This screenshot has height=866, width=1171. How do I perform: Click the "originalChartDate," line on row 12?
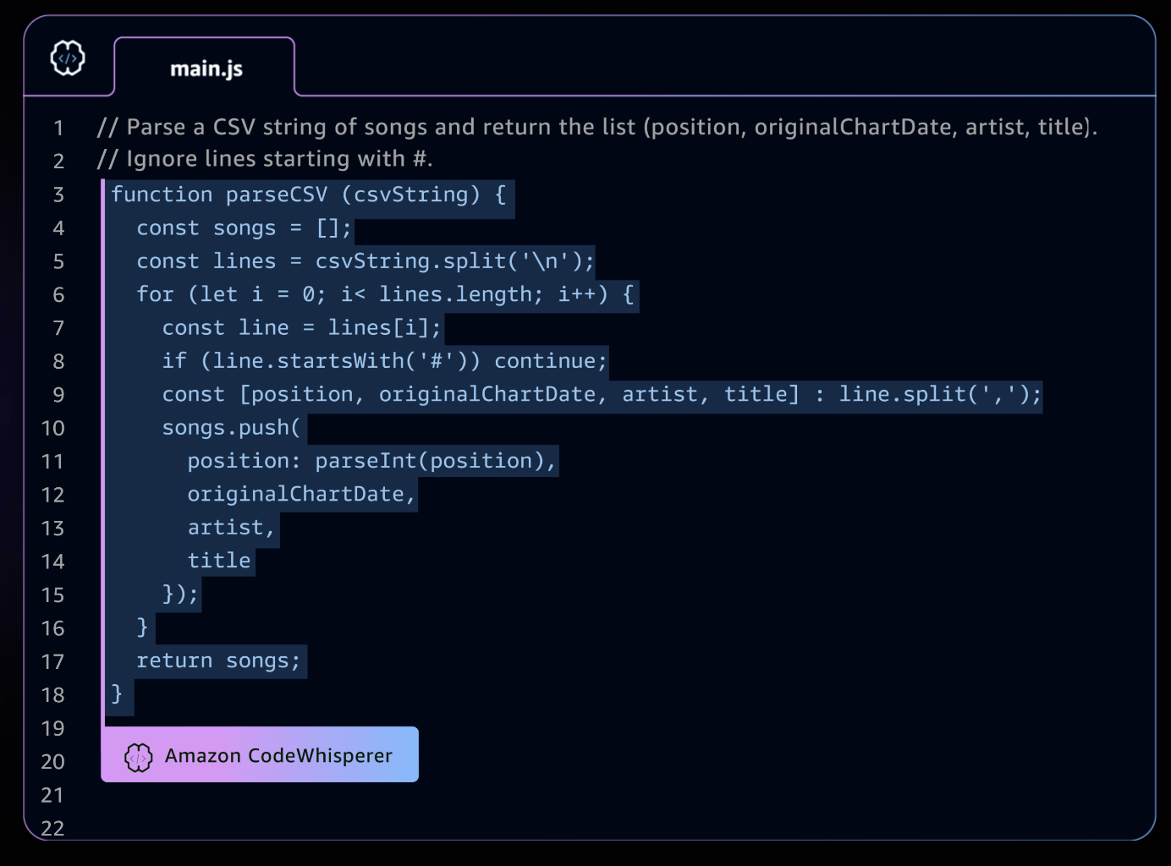(301, 494)
